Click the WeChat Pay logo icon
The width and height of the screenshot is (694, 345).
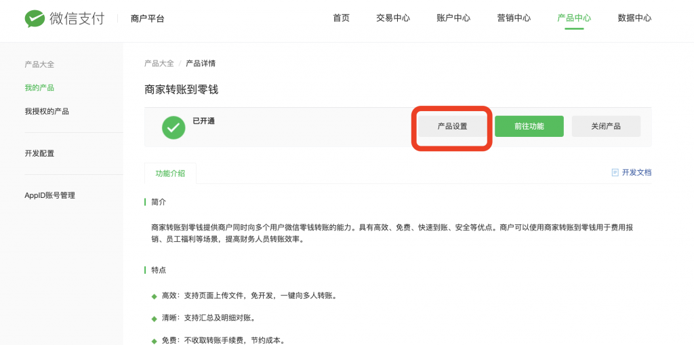click(x=35, y=19)
